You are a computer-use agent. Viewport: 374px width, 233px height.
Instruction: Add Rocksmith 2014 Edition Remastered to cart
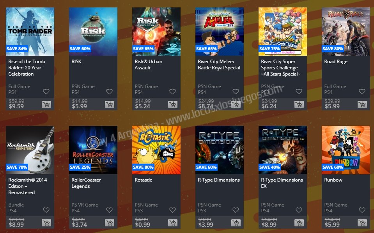click(x=46, y=223)
